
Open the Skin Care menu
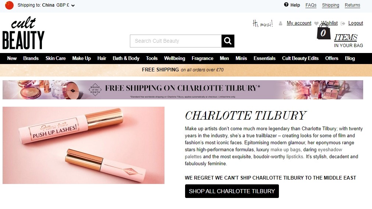(56, 59)
